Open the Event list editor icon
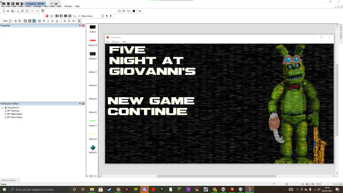This screenshot has height=193, width=343. pos(70,16)
